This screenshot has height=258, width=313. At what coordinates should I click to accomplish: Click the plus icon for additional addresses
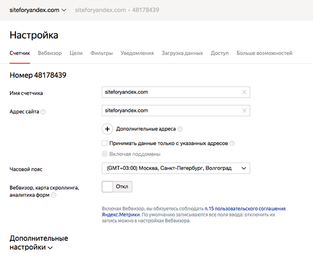pos(107,129)
